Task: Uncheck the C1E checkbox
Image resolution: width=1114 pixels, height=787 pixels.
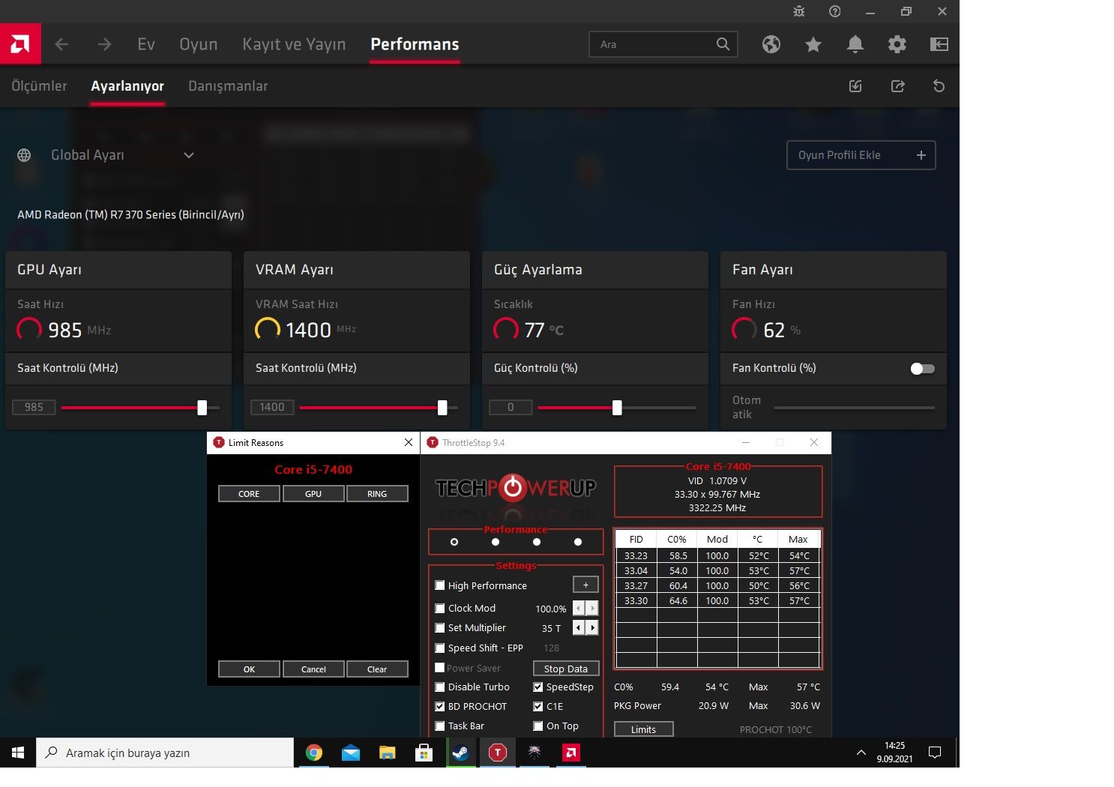Action: click(x=538, y=706)
